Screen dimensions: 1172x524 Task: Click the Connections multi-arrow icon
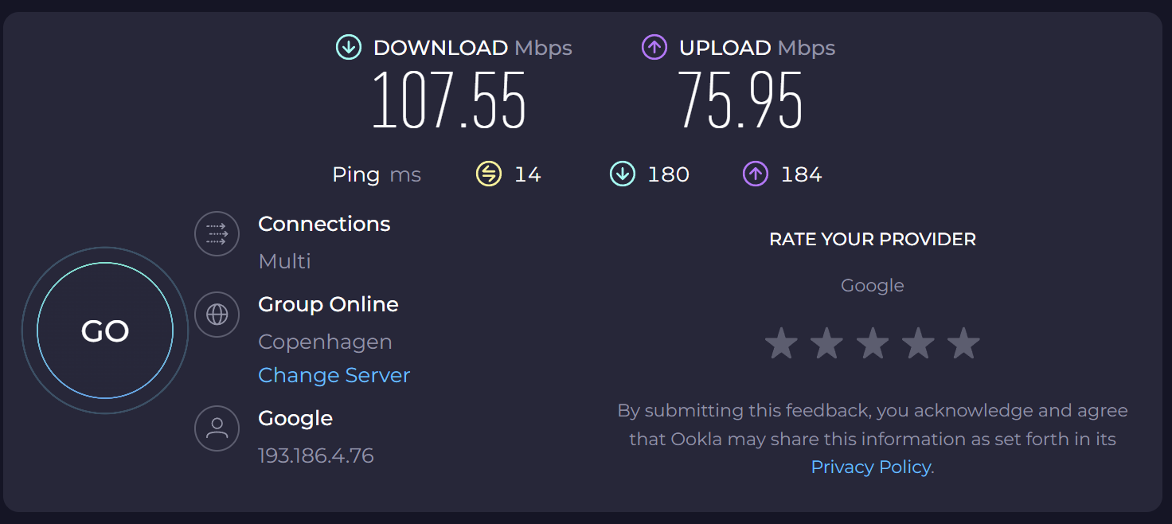coord(217,234)
